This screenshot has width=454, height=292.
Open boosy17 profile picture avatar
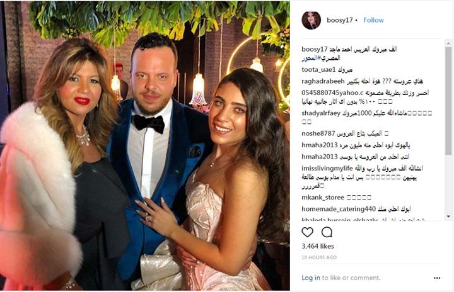[x=311, y=20]
